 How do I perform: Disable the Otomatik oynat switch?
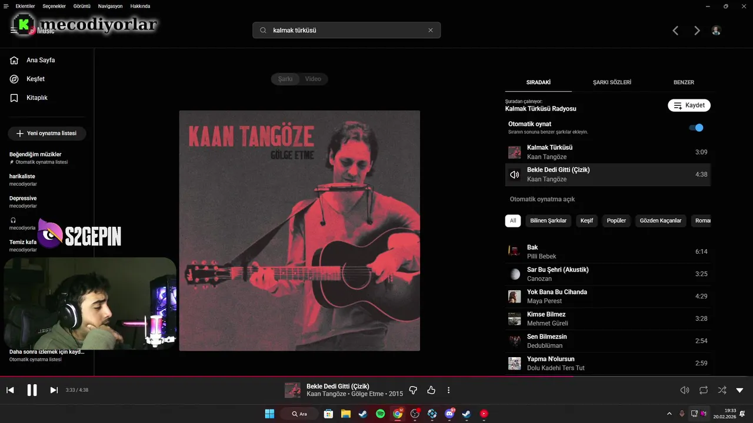[x=697, y=127]
